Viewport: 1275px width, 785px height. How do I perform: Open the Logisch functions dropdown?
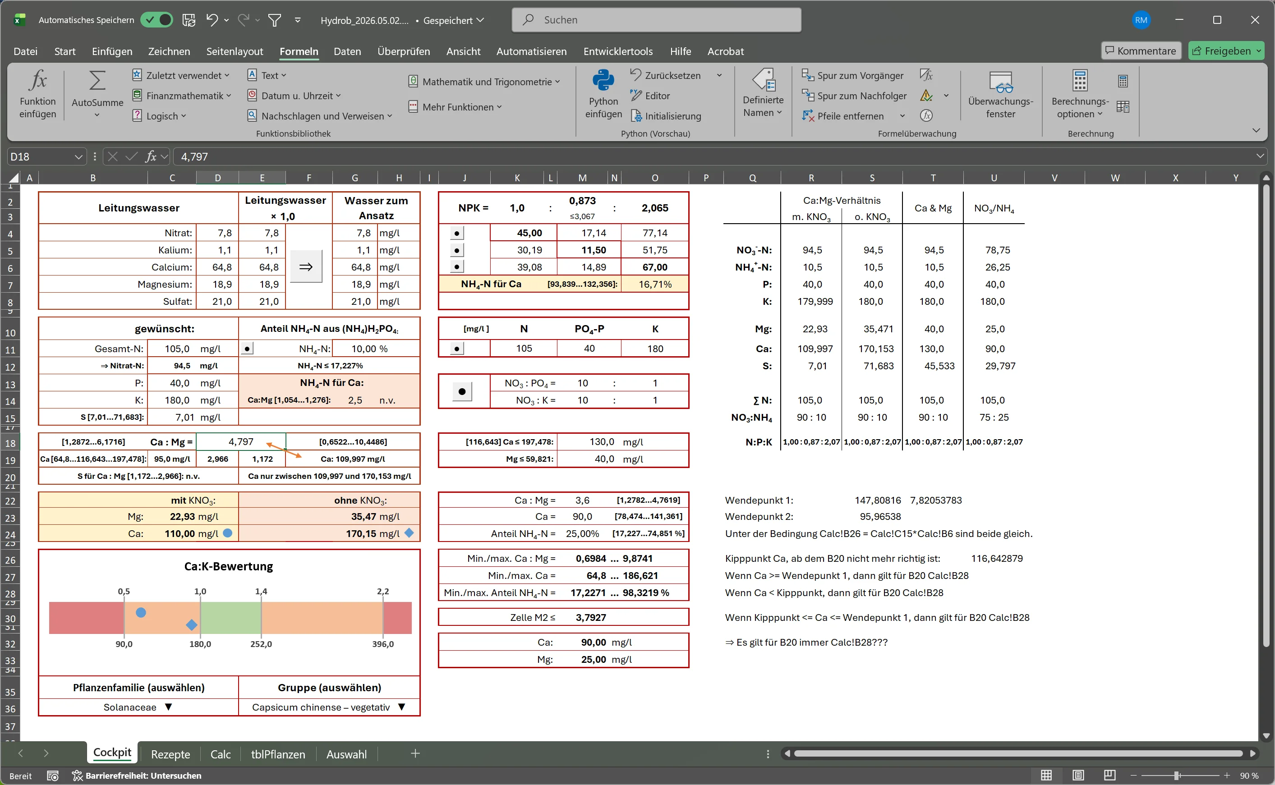pos(159,116)
